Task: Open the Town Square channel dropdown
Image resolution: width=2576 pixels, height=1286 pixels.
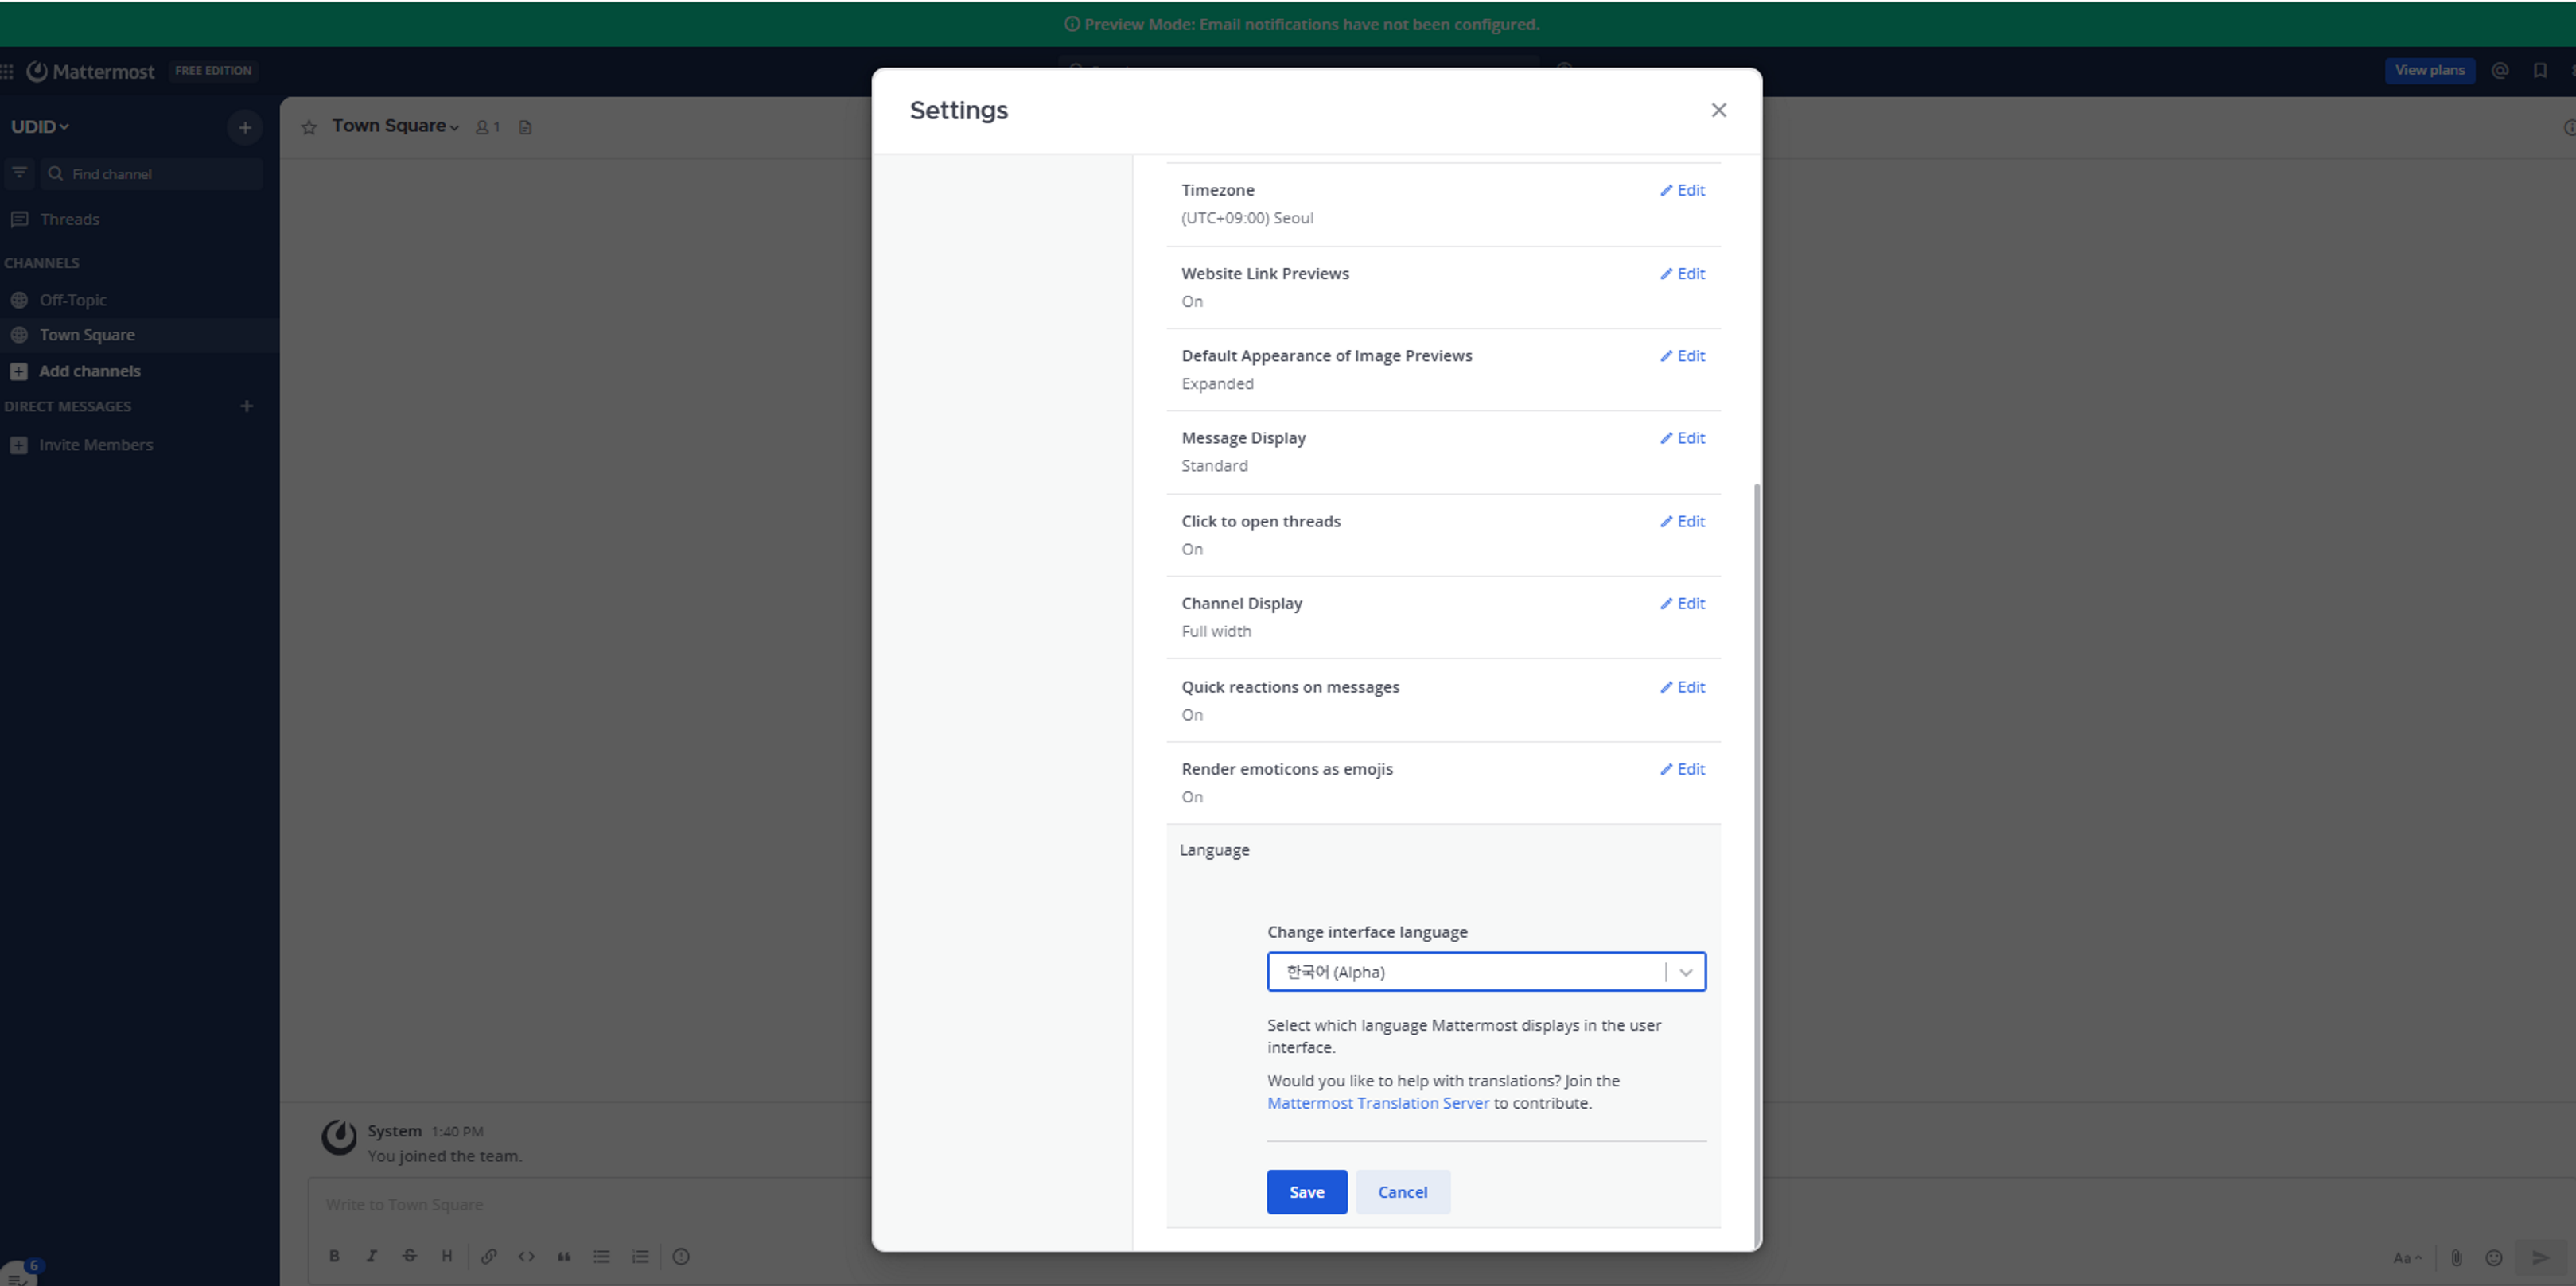Action: coord(395,126)
